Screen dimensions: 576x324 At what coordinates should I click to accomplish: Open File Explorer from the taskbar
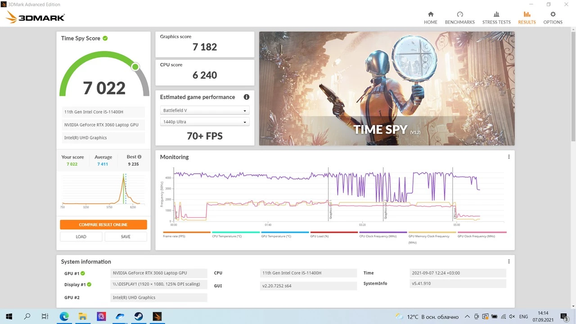pyautogui.click(x=83, y=316)
